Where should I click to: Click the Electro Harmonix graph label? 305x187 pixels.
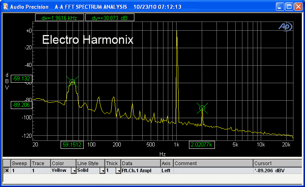point(88,40)
